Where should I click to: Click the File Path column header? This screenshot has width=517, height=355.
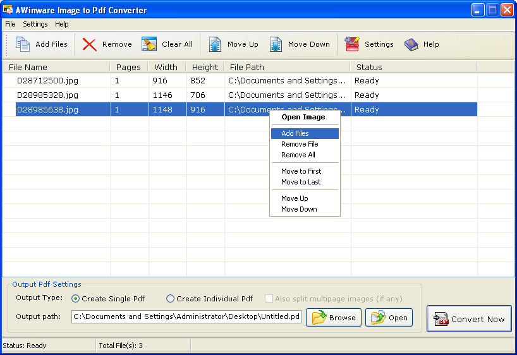pyautogui.click(x=287, y=67)
